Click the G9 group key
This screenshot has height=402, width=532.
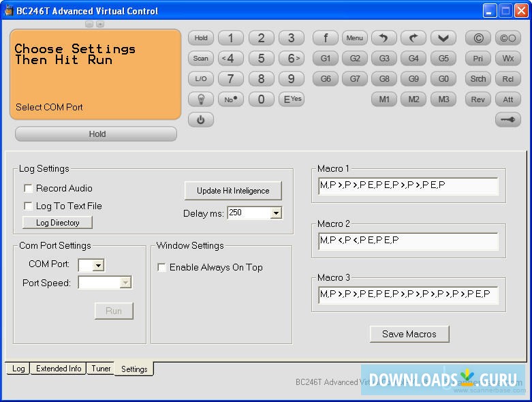pos(413,79)
